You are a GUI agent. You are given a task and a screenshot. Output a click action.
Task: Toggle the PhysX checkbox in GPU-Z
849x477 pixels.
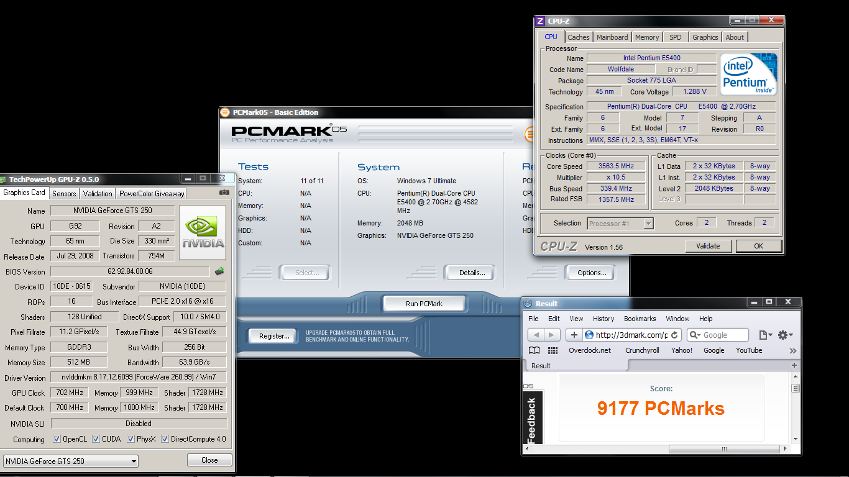pos(131,439)
